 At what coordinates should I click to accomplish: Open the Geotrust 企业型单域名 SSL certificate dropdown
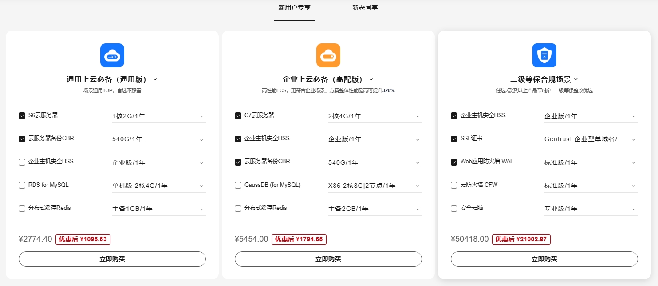[591, 139]
